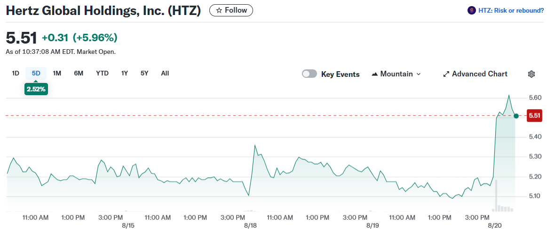Click the chart peak near 5.60
Viewport: 547px width, 232px height.
point(509,95)
